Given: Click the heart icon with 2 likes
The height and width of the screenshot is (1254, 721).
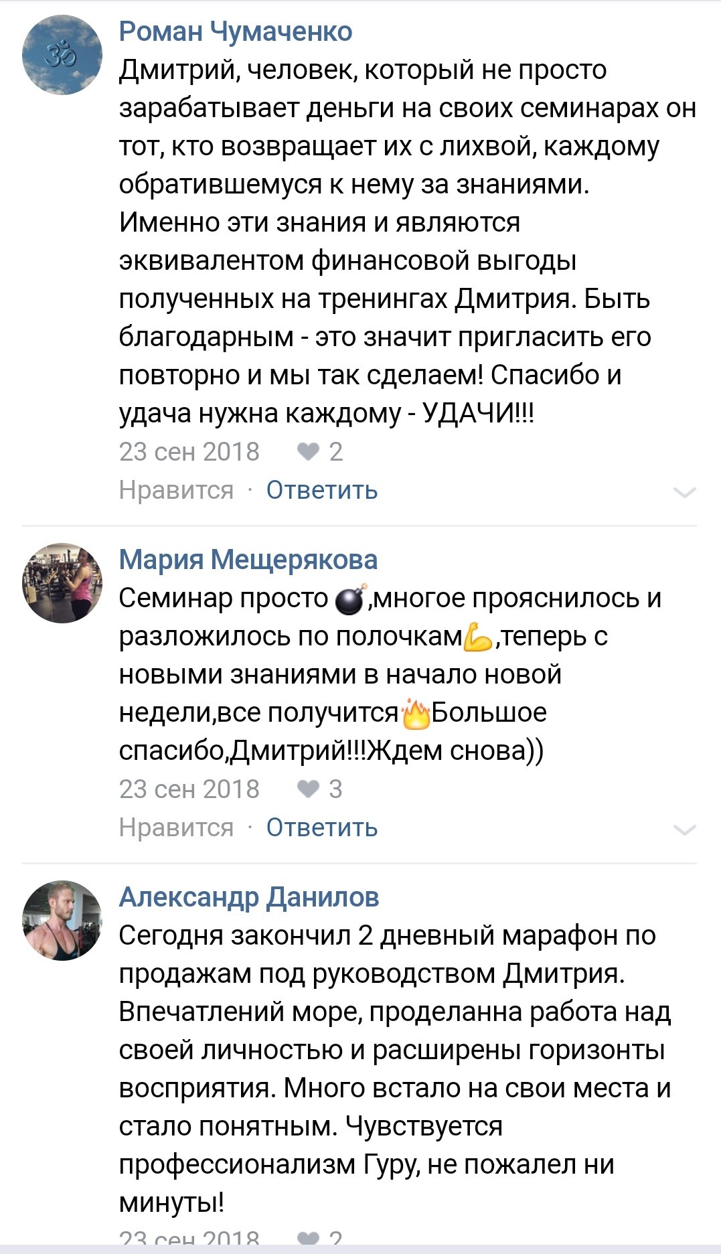Looking at the screenshot, I should (x=308, y=453).
